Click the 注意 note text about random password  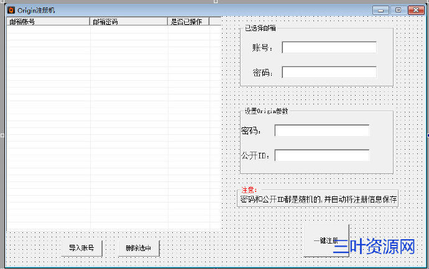tap(318, 199)
